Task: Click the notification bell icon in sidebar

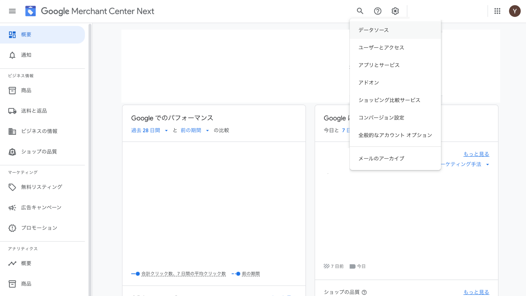Action: (12, 55)
